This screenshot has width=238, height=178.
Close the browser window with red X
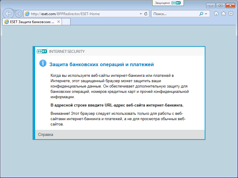pos(230,6)
